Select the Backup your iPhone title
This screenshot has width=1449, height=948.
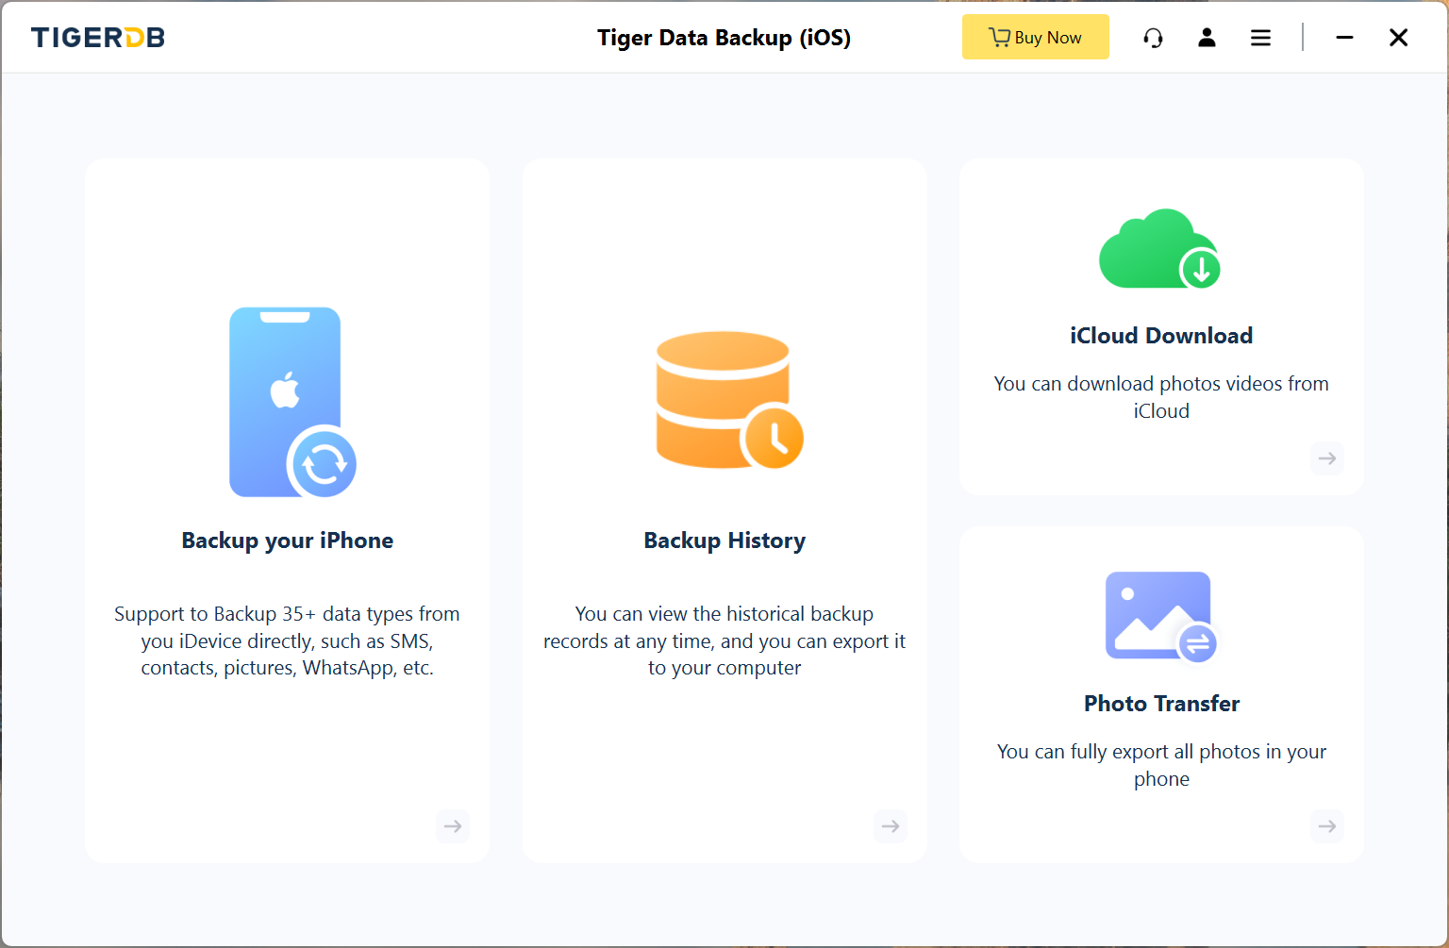(x=288, y=541)
